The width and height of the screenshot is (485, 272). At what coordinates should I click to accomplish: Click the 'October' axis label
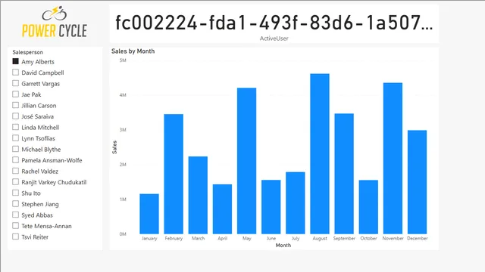pyautogui.click(x=368, y=239)
